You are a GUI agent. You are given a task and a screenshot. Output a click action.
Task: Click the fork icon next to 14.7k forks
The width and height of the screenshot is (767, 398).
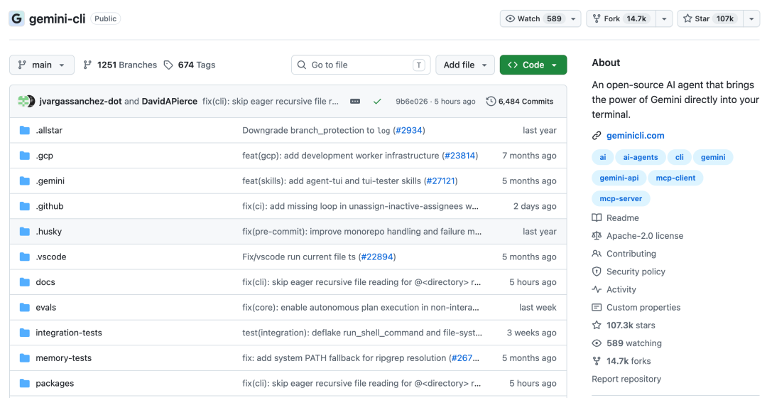pyautogui.click(x=597, y=361)
